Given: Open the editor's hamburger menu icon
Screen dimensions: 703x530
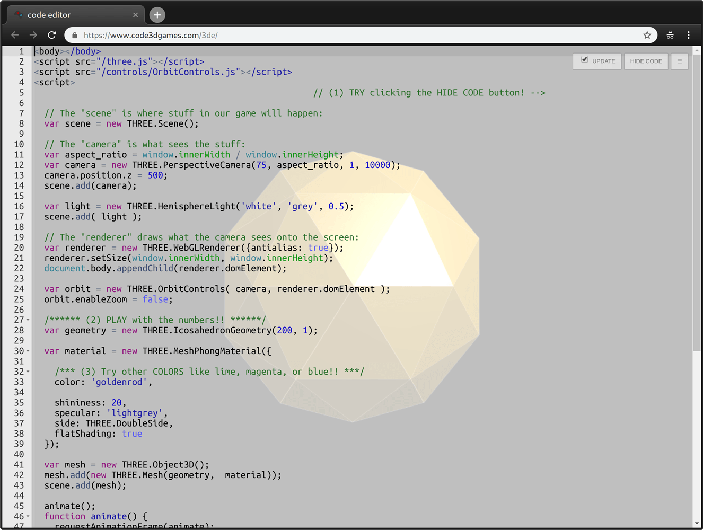Looking at the screenshot, I should (679, 61).
